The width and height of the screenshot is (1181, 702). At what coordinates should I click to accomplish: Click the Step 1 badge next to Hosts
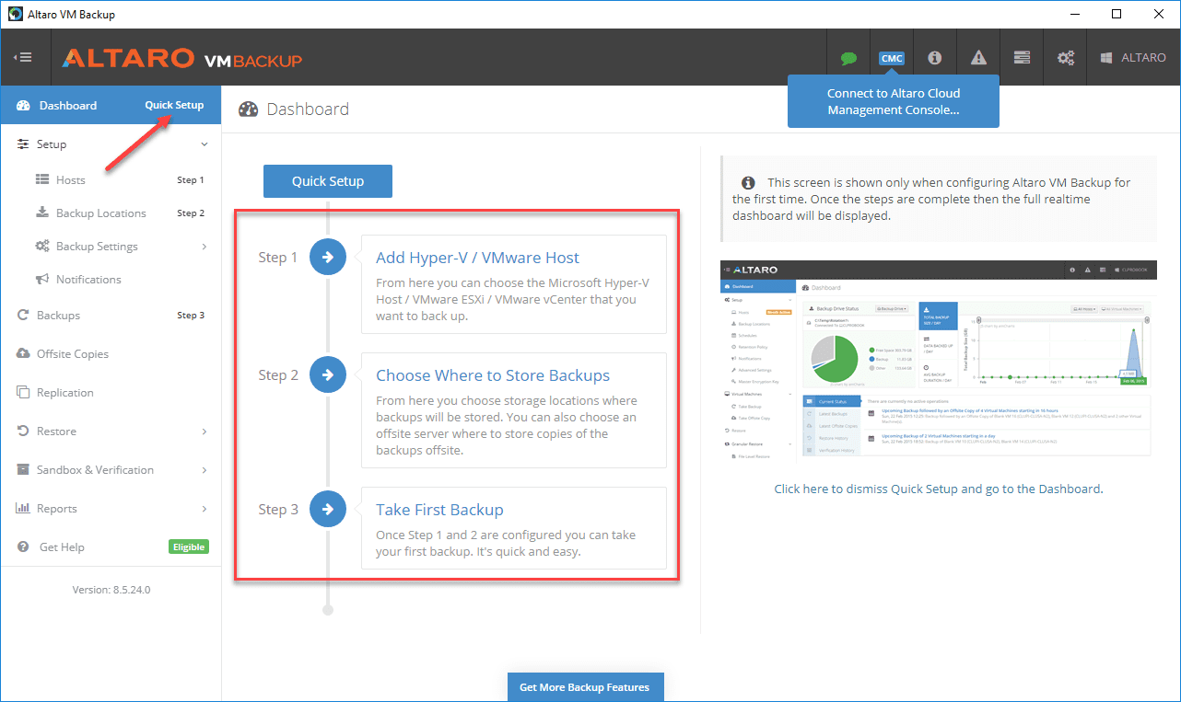coord(191,180)
